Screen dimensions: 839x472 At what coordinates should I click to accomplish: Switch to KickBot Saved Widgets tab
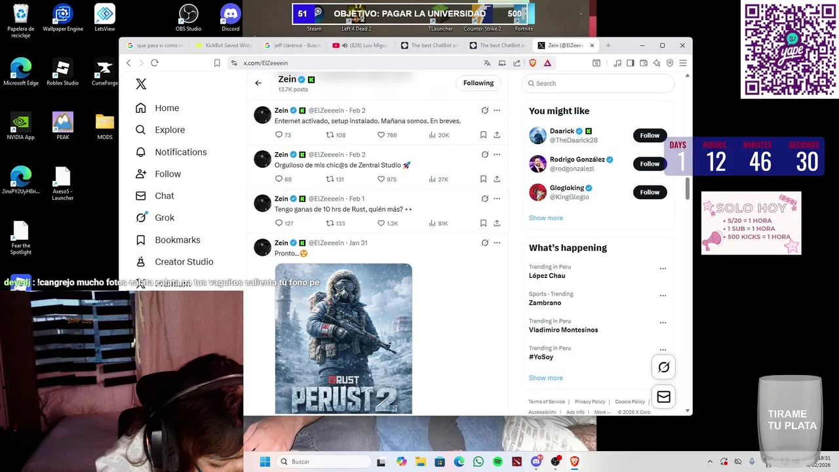(x=223, y=45)
